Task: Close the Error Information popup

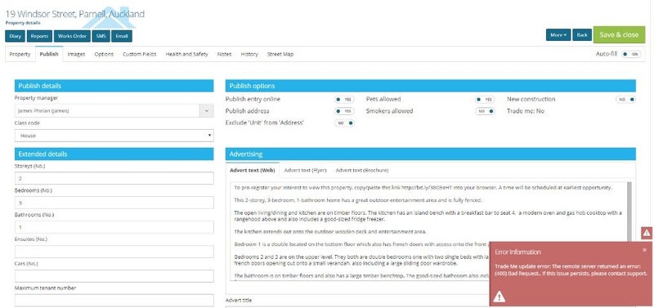Action: pos(644,250)
